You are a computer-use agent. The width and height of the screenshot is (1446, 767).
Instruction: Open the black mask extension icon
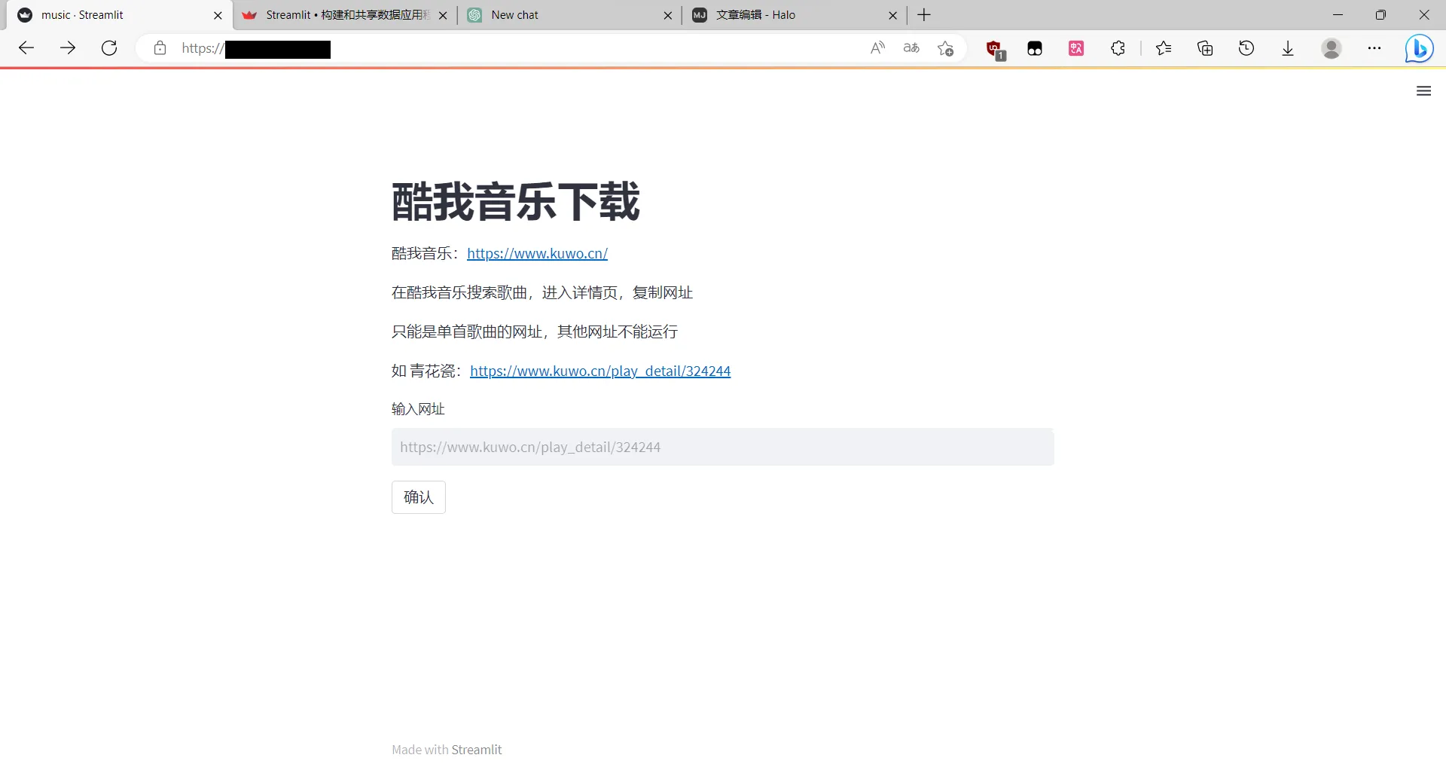(1035, 49)
